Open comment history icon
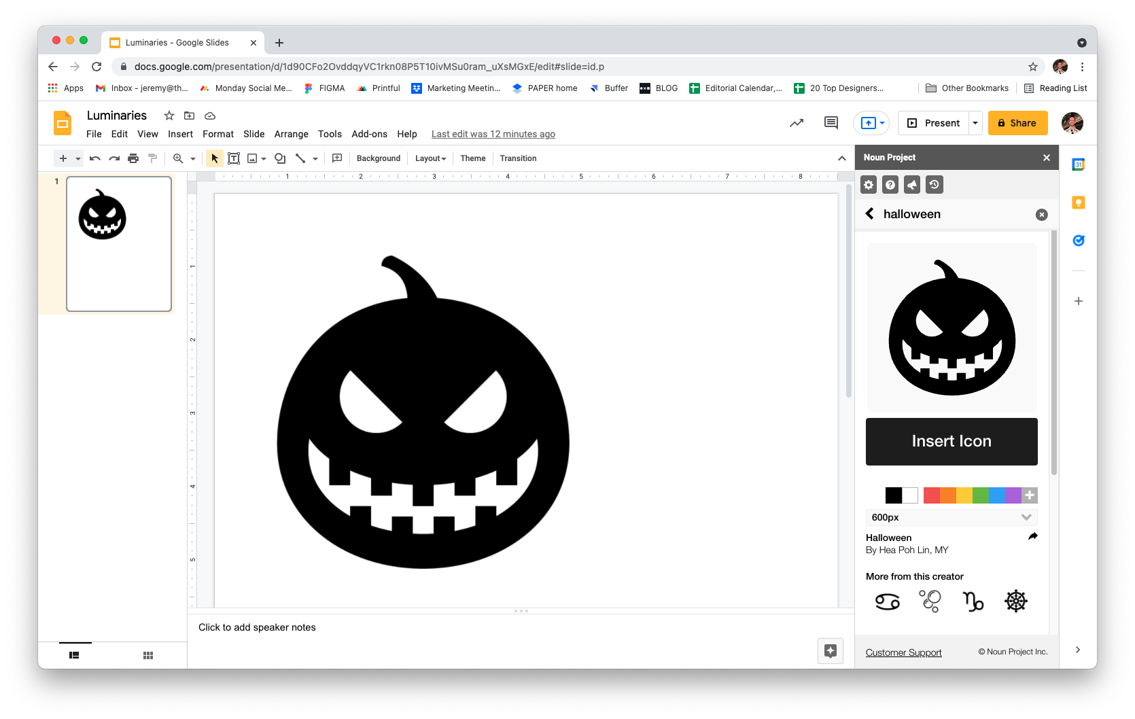This screenshot has height=719, width=1135. (831, 123)
